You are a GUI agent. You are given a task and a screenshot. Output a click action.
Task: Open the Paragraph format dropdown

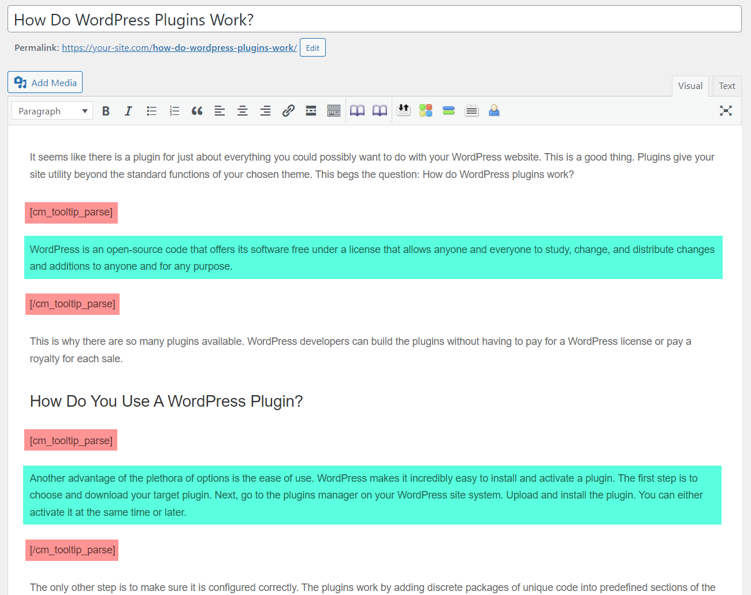click(x=52, y=111)
